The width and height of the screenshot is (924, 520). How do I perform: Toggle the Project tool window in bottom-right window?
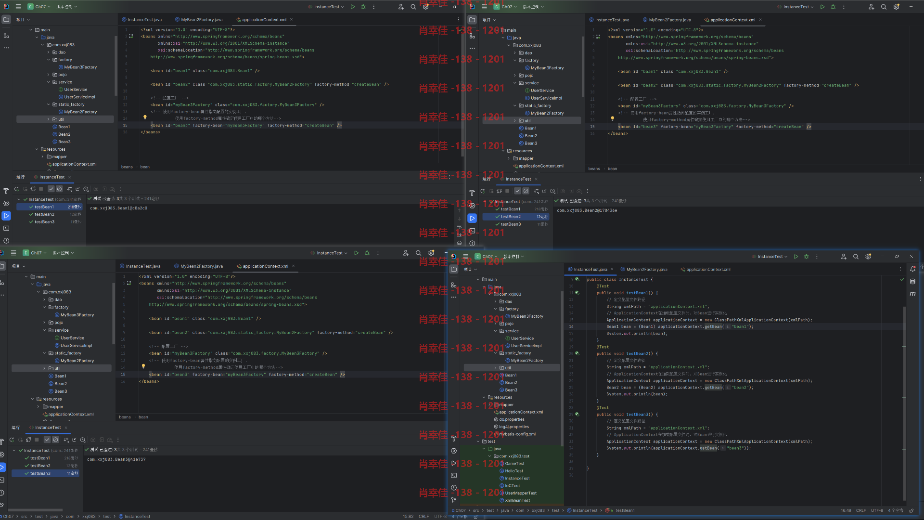pyautogui.click(x=454, y=270)
